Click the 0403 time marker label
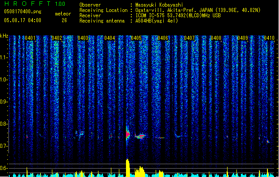The width and height of the screenshot is (279, 177). 83,38
